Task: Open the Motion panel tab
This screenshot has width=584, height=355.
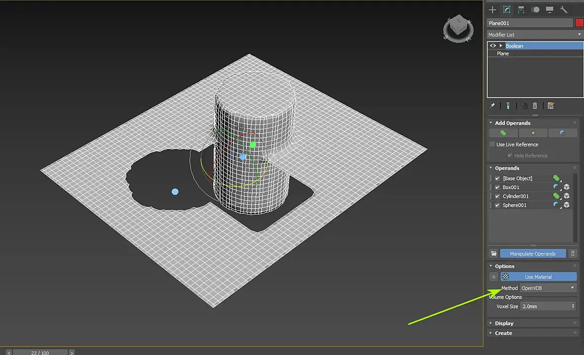Action: [x=535, y=10]
